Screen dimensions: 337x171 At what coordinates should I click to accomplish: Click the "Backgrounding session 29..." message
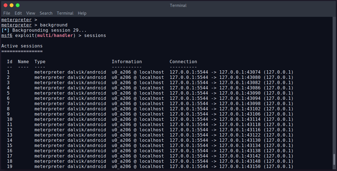coord(50,30)
